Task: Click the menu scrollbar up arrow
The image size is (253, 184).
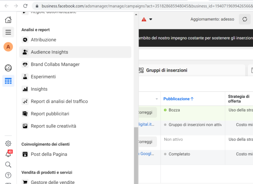Action: click(x=136, y=15)
